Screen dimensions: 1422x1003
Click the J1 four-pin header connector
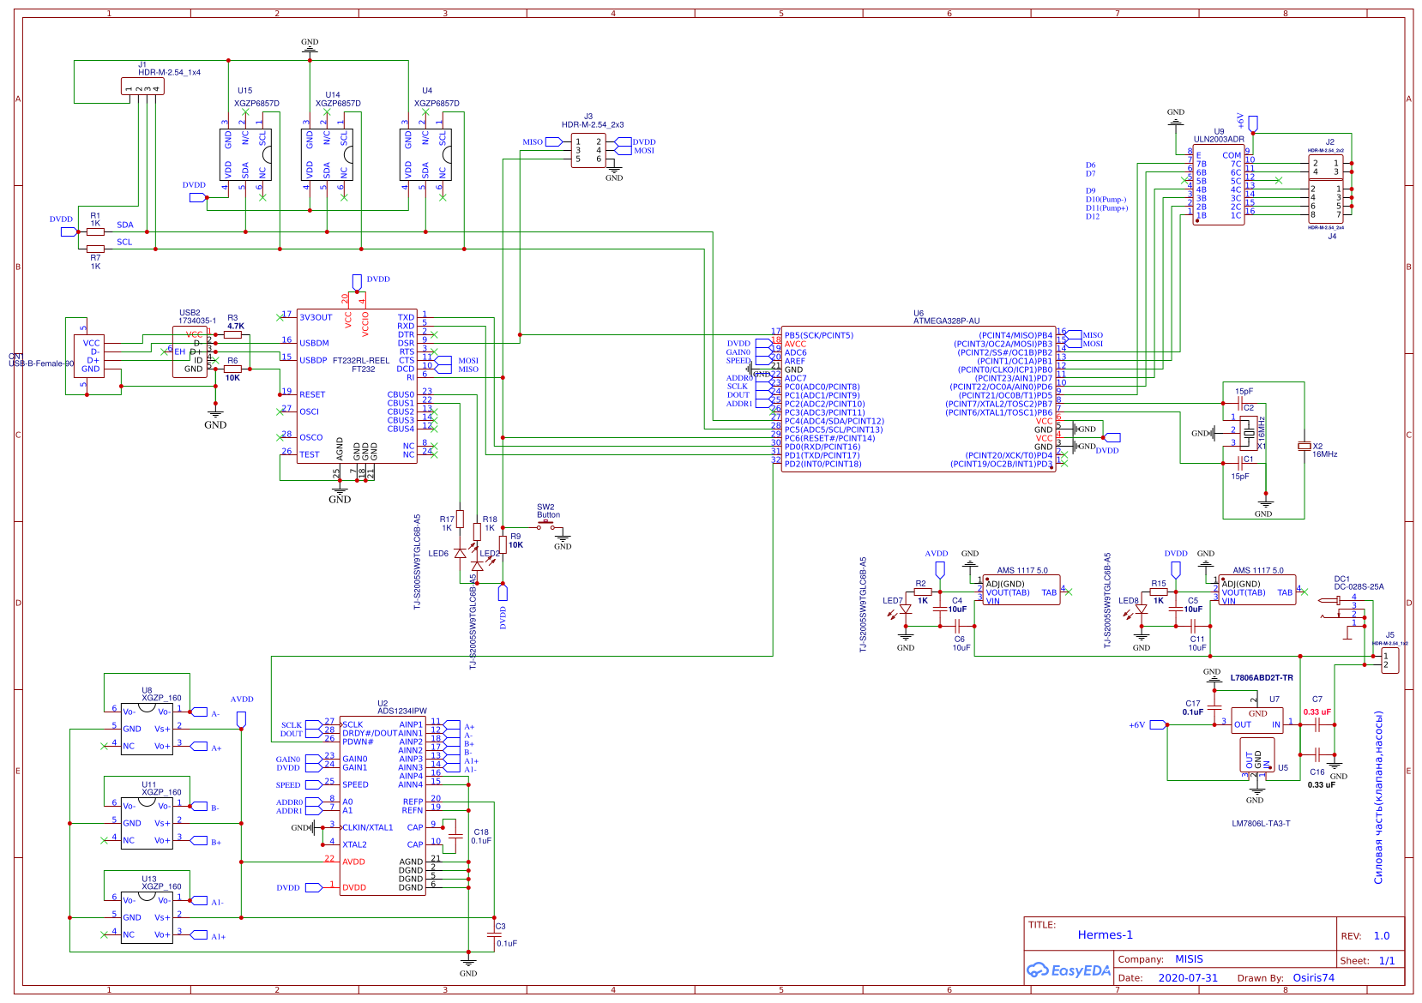pos(142,87)
